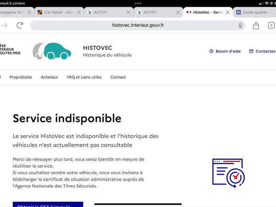
Task: Tap the Wi-Fi status icon
Action: point(267,3)
